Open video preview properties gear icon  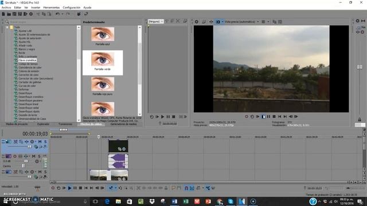(197, 22)
